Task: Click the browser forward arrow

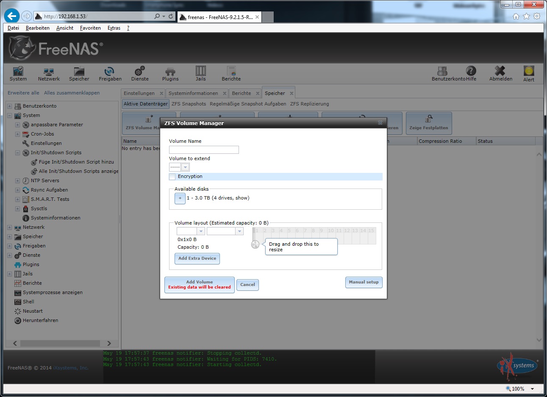Action: click(27, 16)
